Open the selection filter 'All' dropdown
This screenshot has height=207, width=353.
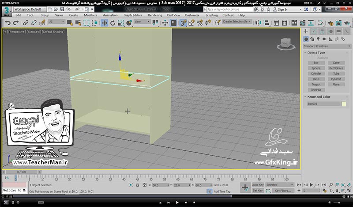[x=57, y=22]
